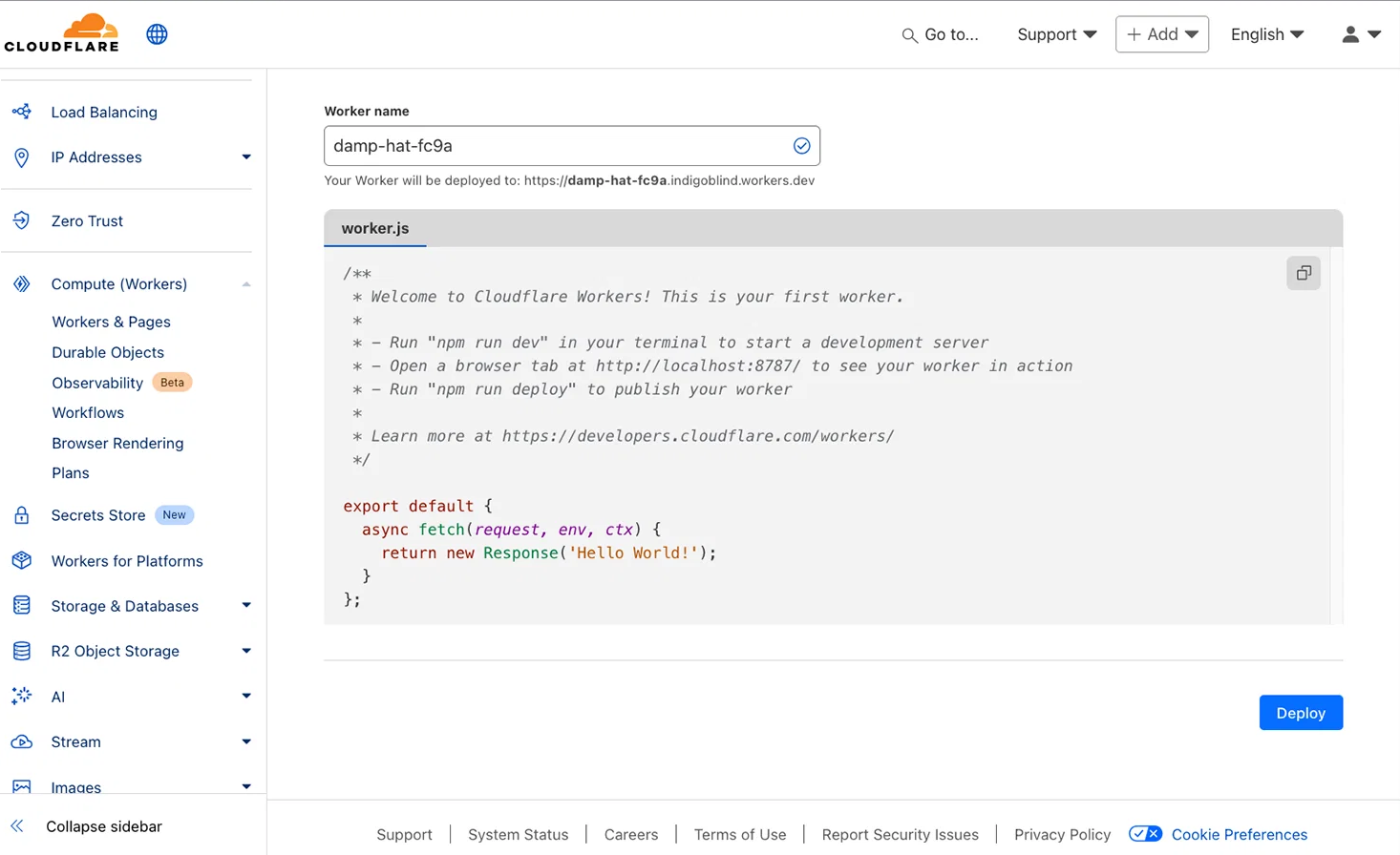
Task: Expand the R2 Object Storage arrow
Action: (246, 651)
